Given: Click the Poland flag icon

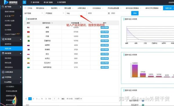Looking at the screenshot, I should click(x=28, y=54).
